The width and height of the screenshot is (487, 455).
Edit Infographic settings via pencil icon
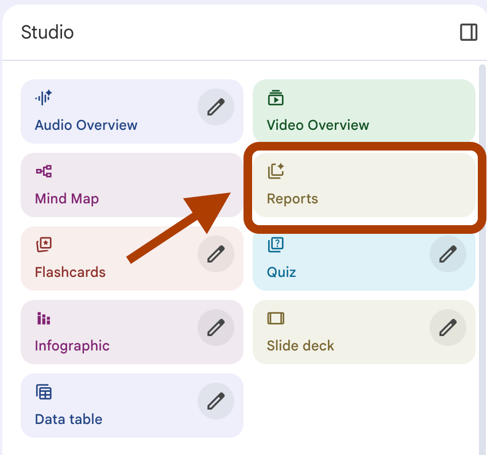[215, 327]
